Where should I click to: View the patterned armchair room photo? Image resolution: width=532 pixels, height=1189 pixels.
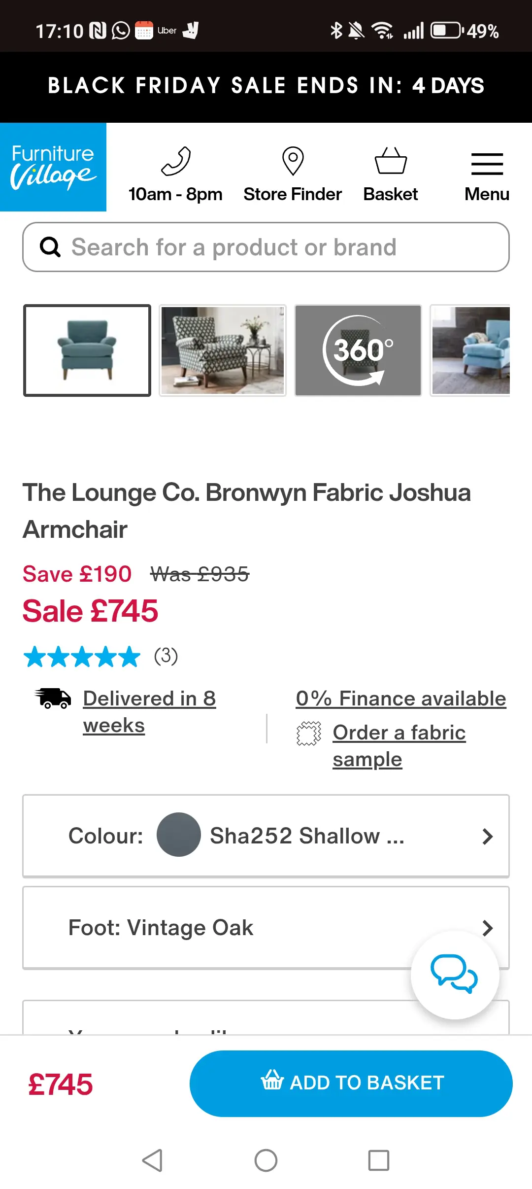(x=223, y=350)
